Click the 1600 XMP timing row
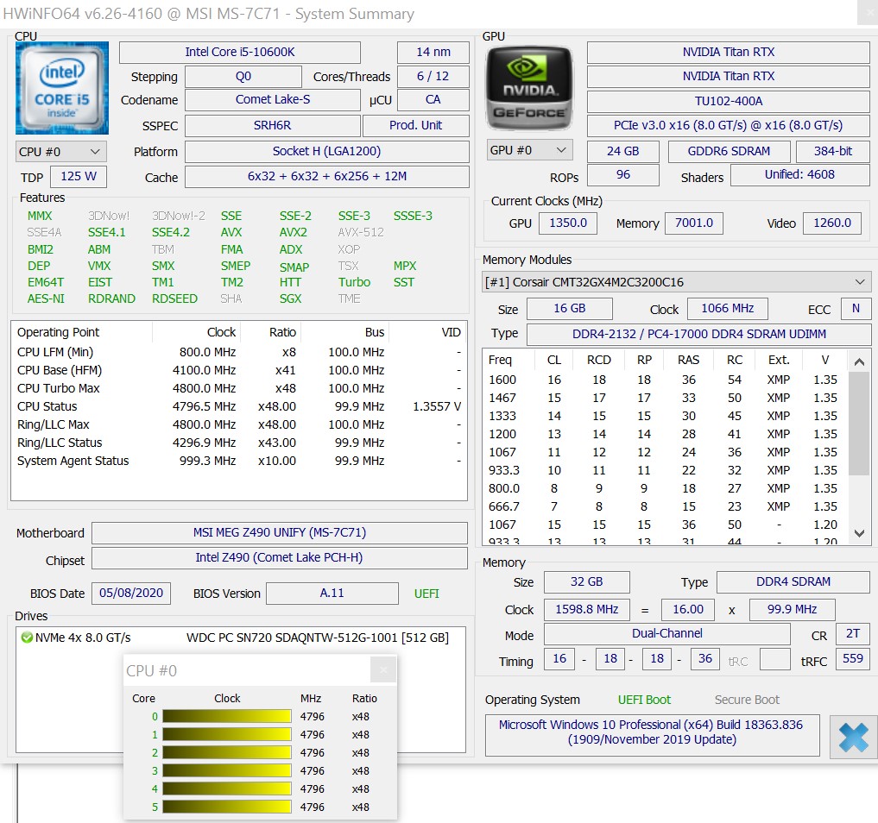Screen dimensions: 878x823 tap(666, 380)
